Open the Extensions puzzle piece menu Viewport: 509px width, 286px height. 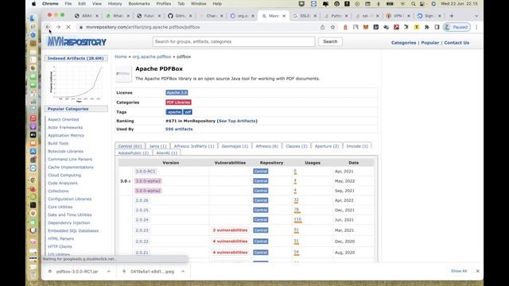[427, 27]
